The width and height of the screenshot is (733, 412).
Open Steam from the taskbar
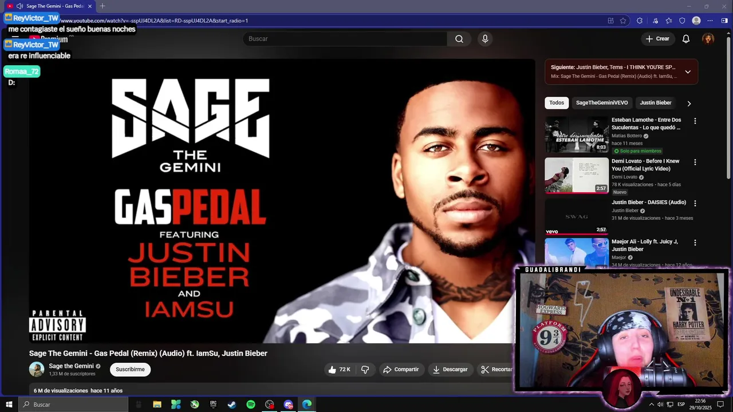(232, 405)
